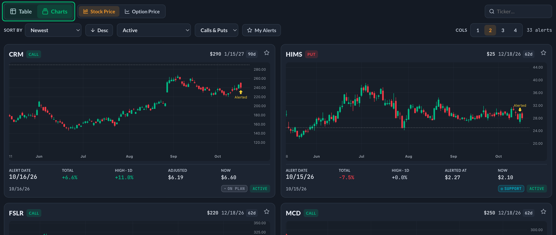556x235 pixels.
Task: Click the Alerted arrow on CRM chart
Action: pyautogui.click(x=241, y=92)
